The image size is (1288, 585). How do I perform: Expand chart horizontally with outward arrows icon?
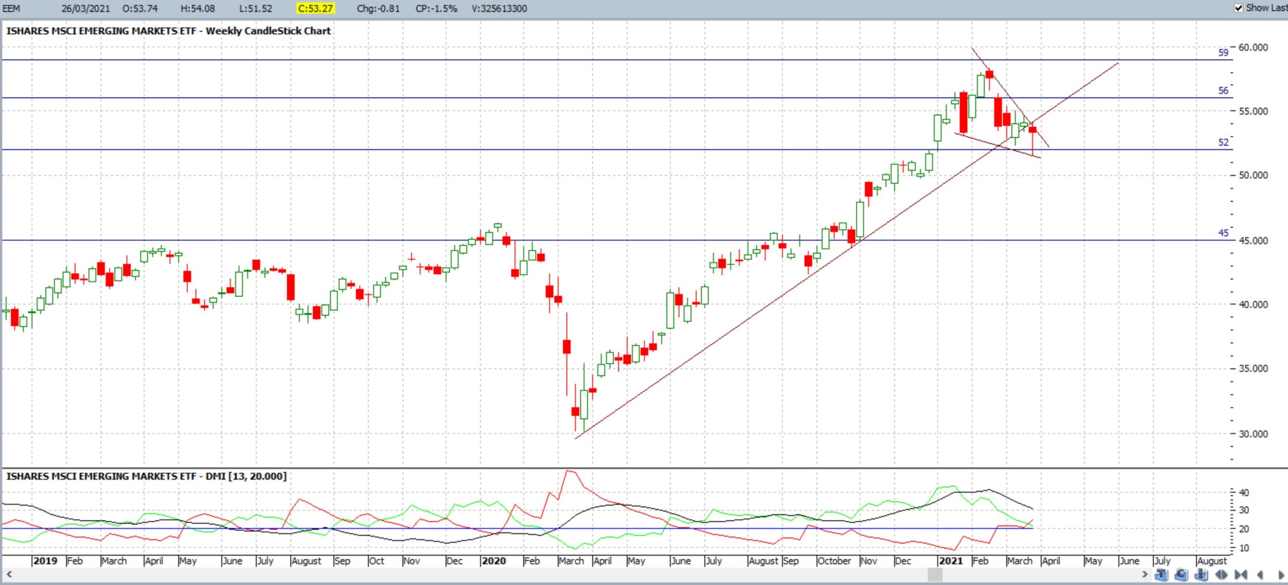(1222, 574)
